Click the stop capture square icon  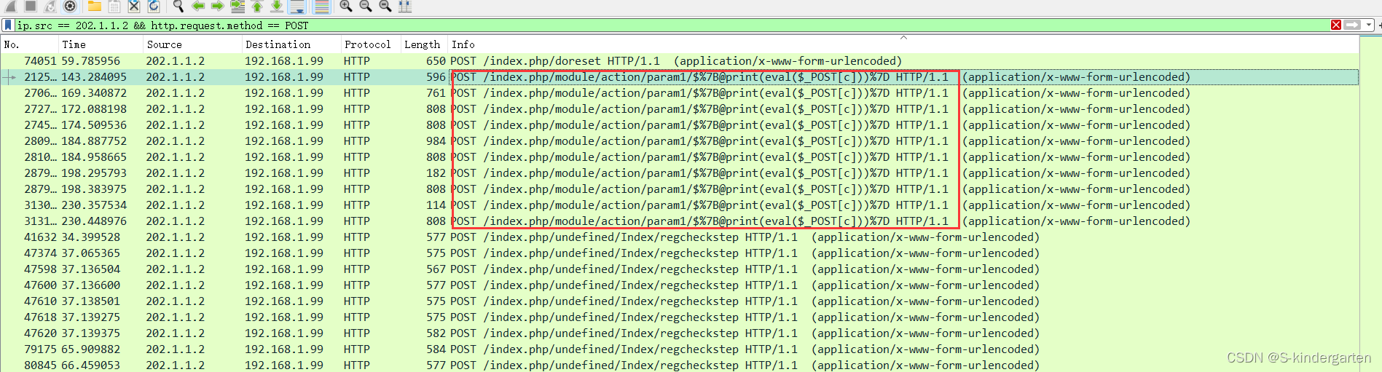pos(31,6)
